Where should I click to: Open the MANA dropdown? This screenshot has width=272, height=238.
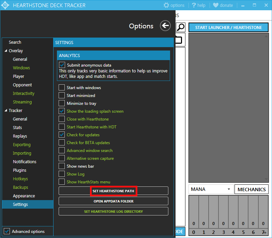211,189
